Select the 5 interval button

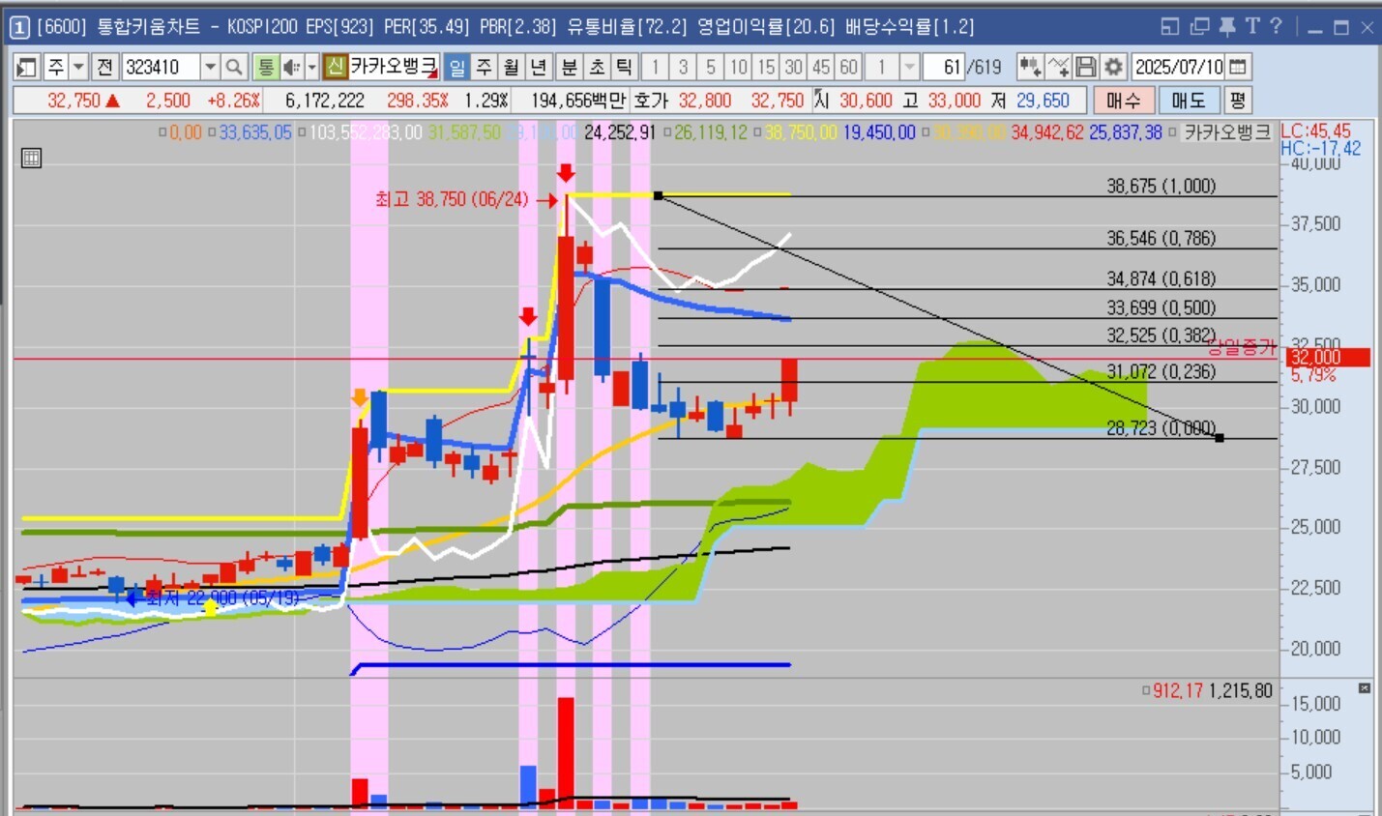click(711, 67)
